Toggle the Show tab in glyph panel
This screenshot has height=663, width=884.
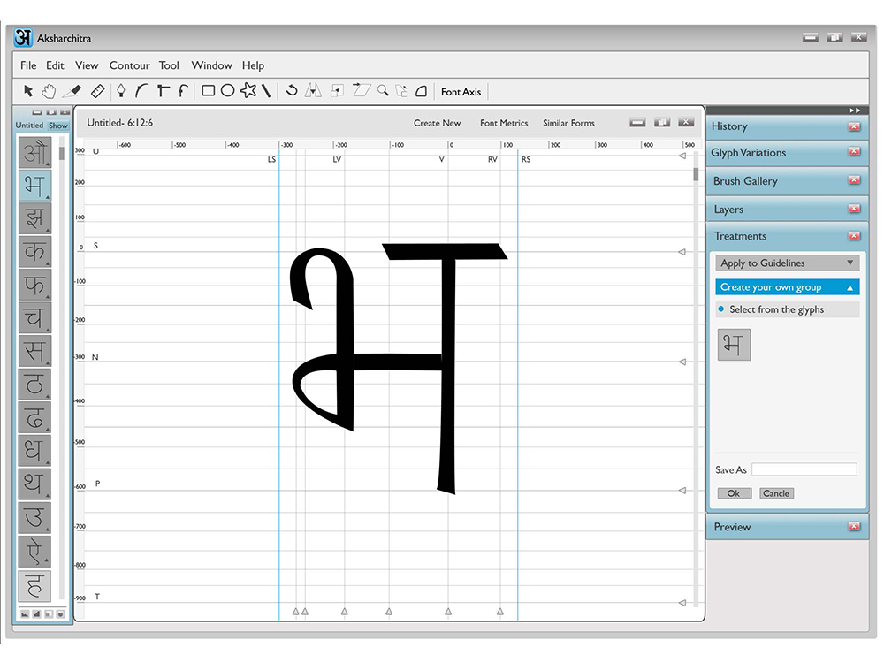pos(58,126)
